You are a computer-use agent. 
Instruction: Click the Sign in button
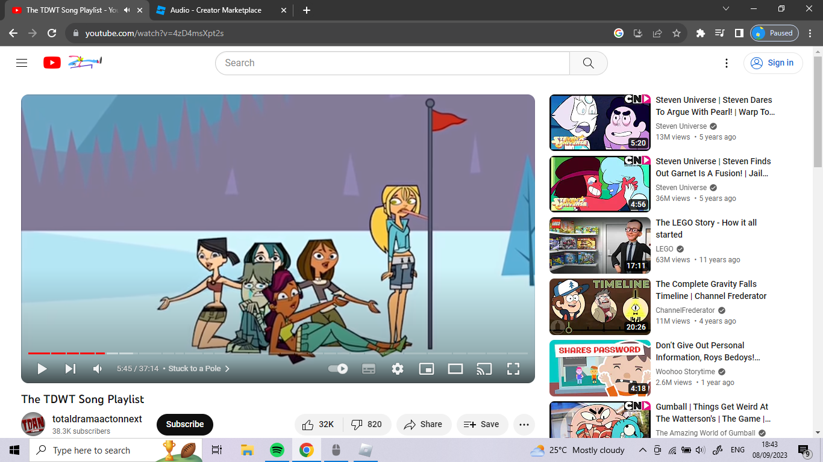click(773, 63)
